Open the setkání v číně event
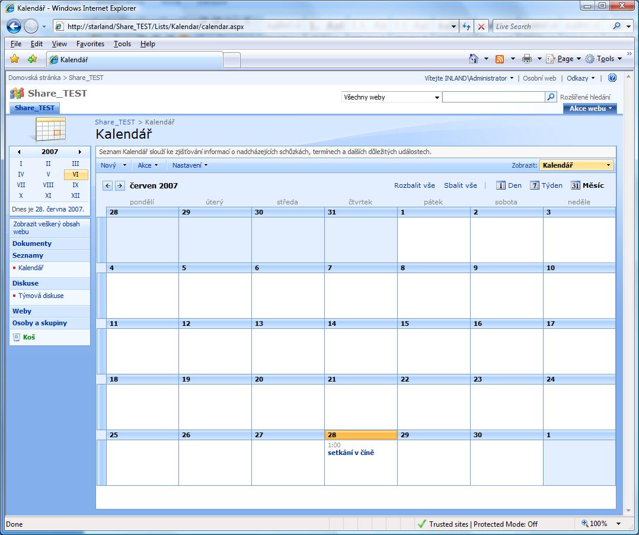 point(351,453)
